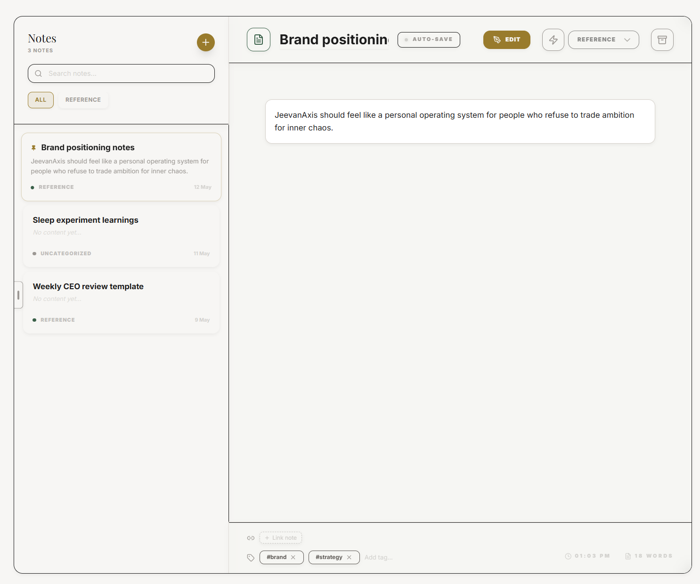Click the #strategy tag chip
Screen dimensions: 700x584
(334, 557)
